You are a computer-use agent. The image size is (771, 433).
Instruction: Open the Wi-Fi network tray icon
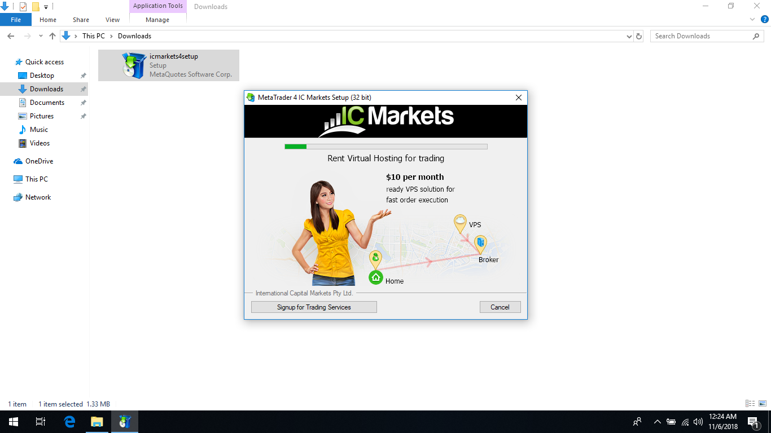click(685, 422)
